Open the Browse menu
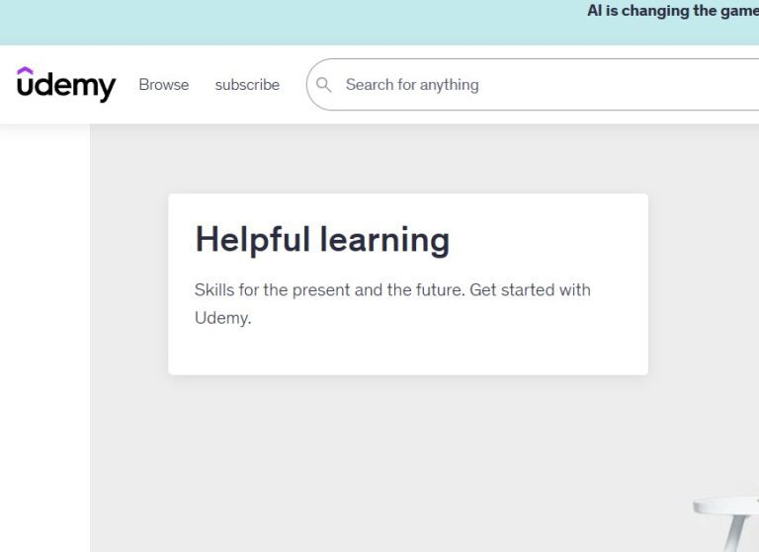Screen dimensions: 759x552 pyautogui.click(x=164, y=85)
